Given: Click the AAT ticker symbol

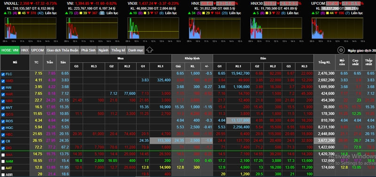Looking at the screenshot, I should pyautogui.click(x=9, y=168).
